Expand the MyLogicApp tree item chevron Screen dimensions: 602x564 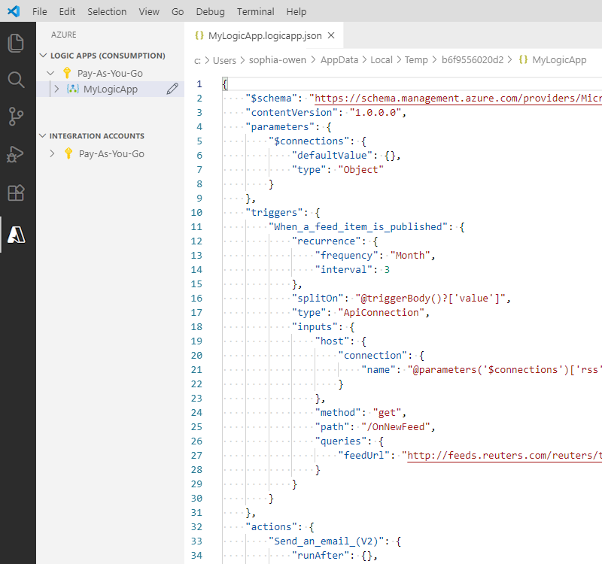point(55,89)
